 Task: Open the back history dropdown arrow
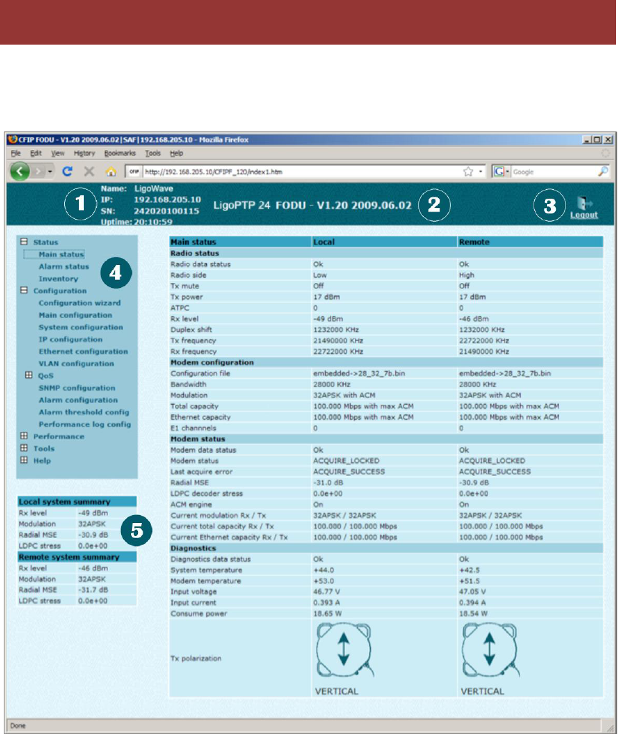50,172
